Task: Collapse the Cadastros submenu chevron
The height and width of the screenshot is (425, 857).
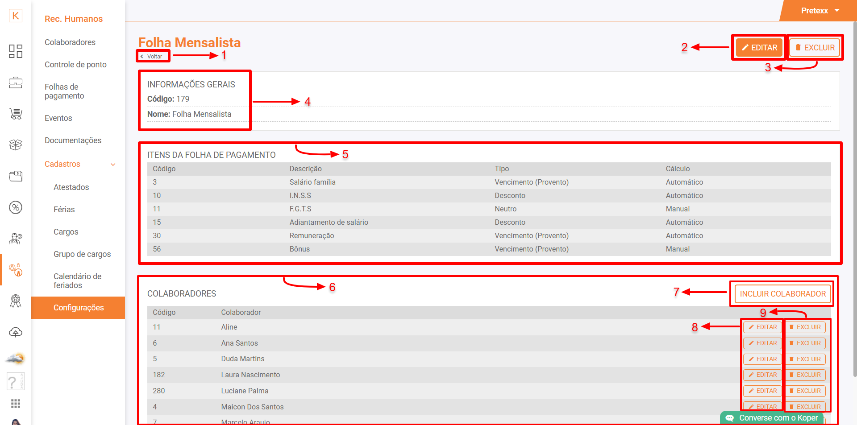Action: point(113,165)
